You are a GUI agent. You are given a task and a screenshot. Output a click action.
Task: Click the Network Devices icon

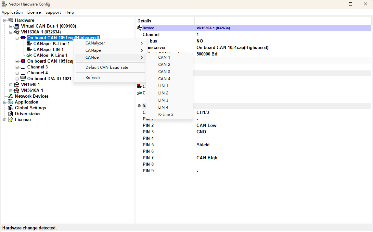11,96
